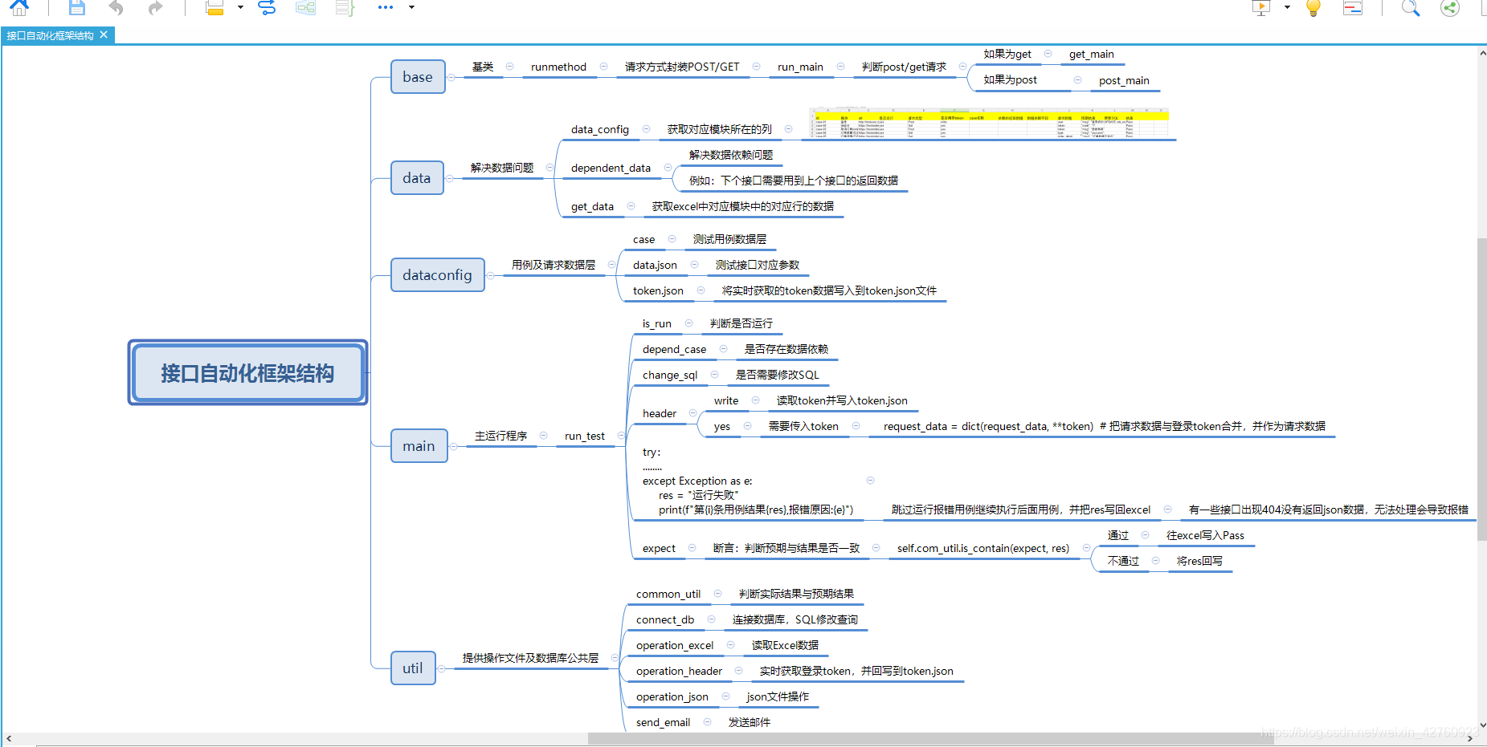Select the token.json subtopic
Screen dimensions: 1487x747
pyautogui.click(x=658, y=291)
